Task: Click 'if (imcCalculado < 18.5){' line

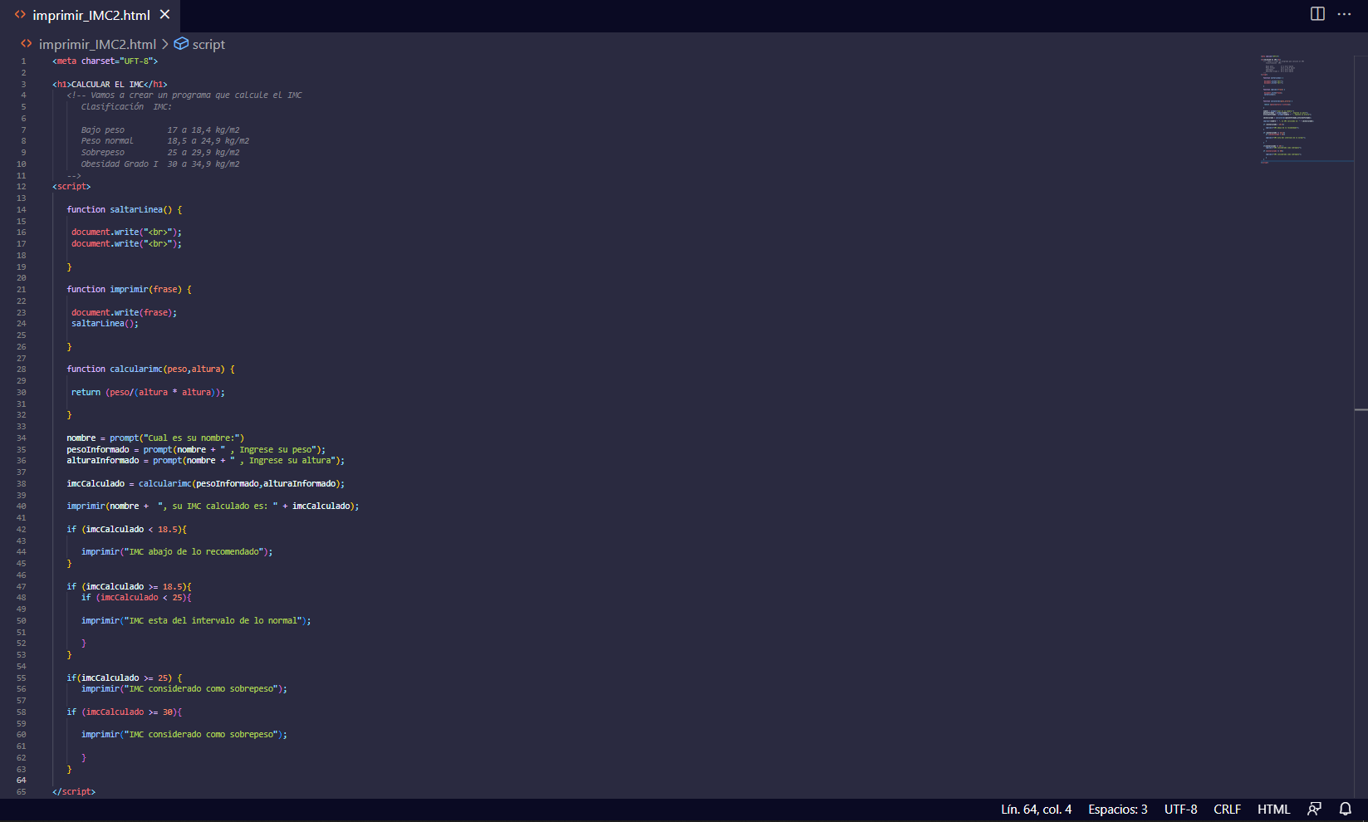Action: pos(126,530)
